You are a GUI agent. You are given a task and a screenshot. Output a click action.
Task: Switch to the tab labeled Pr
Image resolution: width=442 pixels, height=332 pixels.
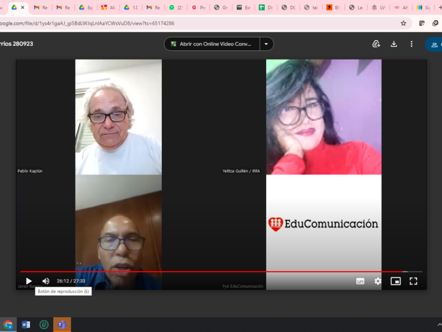pos(199,8)
